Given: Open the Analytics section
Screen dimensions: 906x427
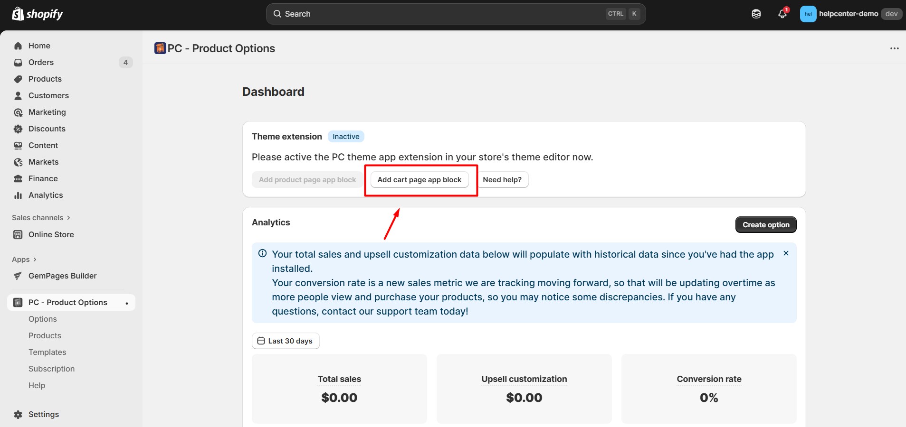Looking at the screenshot, I should point(46,195).
